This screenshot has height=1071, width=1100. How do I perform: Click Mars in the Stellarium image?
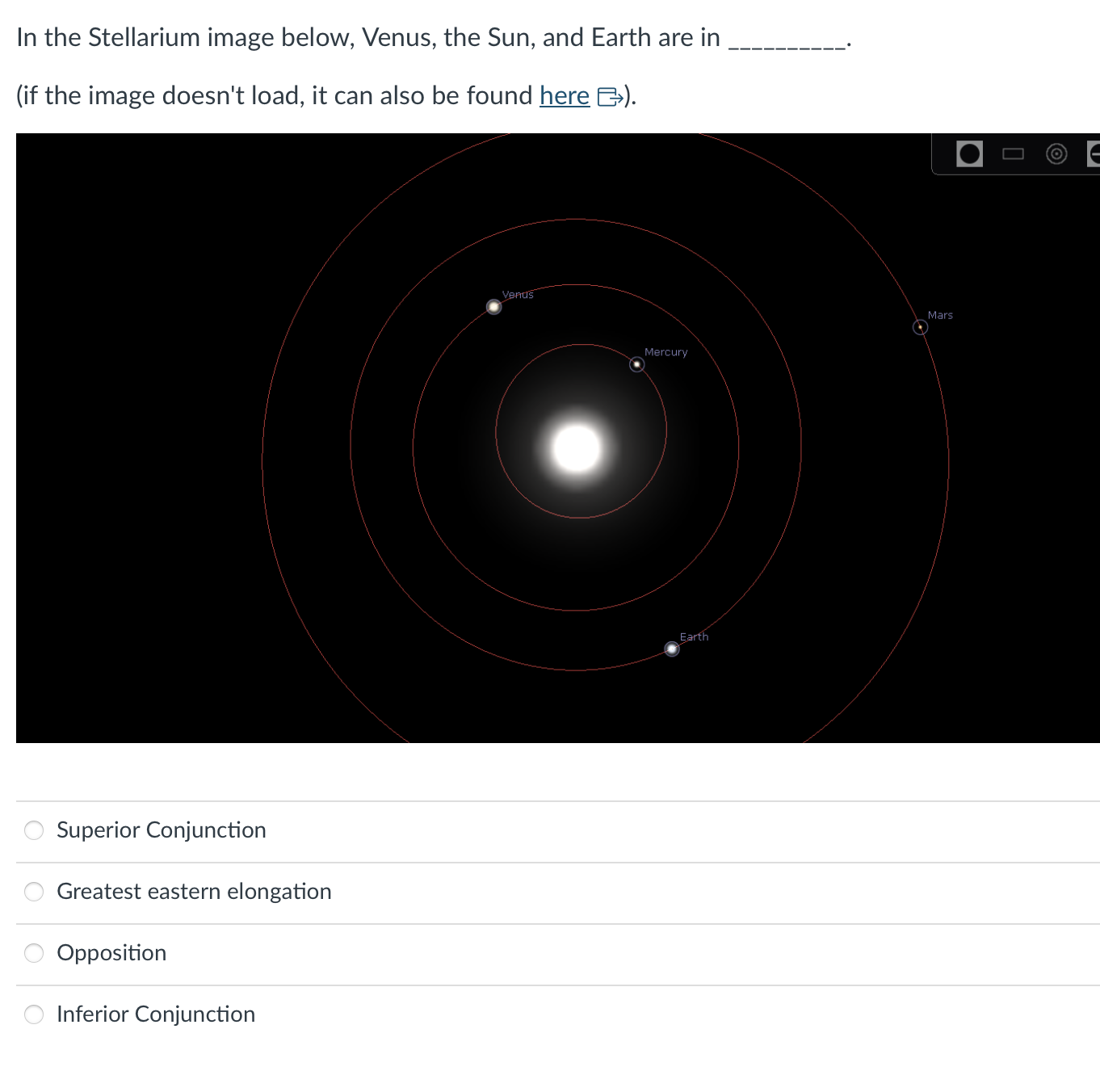[920, 327]
